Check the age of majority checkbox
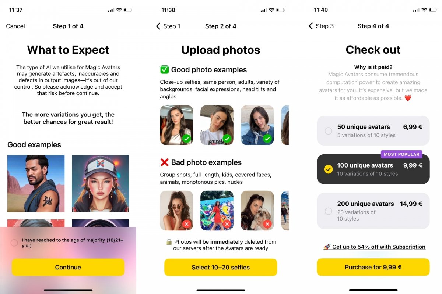 (x=14, y=243)
